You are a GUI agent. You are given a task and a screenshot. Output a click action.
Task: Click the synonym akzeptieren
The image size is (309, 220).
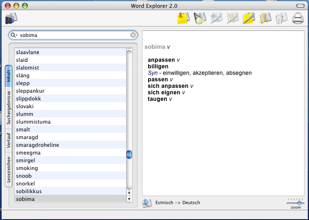pos(208,73)
